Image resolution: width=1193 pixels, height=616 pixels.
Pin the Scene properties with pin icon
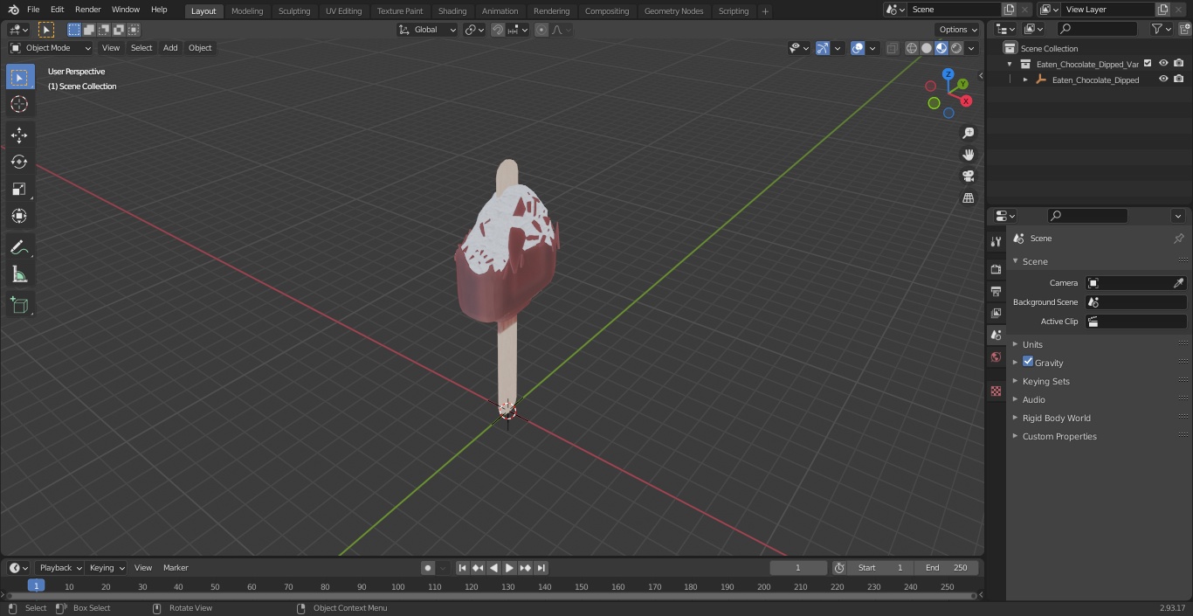(1178, 239)
